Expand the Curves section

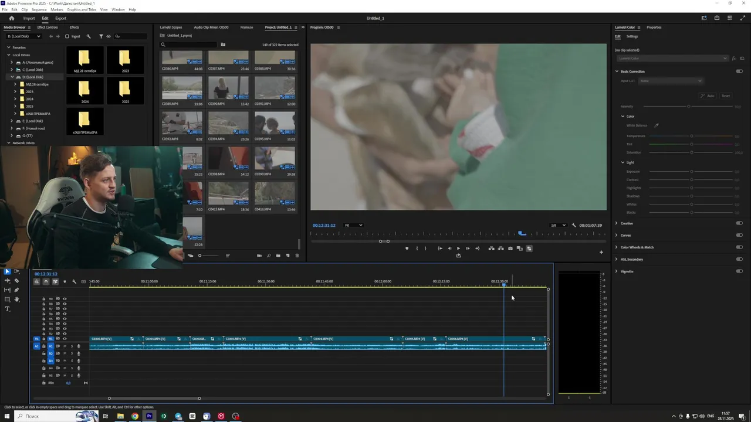pyautogui.click(x=616, y=235)
